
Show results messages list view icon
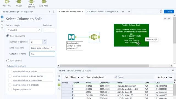click(59, 76)
